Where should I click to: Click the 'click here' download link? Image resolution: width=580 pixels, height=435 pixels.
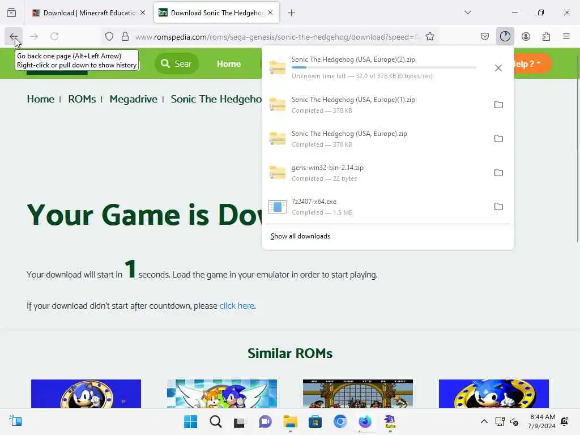click(237, 306)
